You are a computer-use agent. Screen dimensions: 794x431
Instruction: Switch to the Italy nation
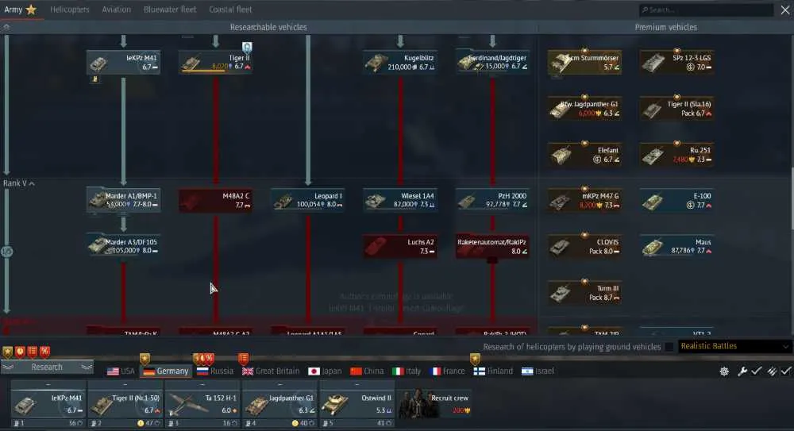pyautogui.click(x=407, y=371)
